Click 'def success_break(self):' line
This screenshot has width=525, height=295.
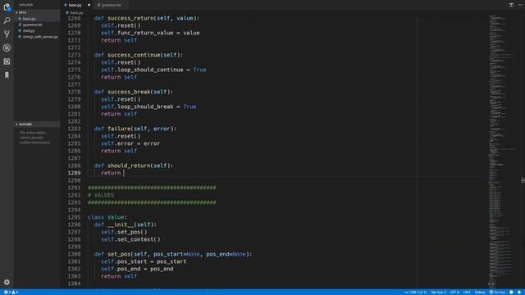point(133,92)
